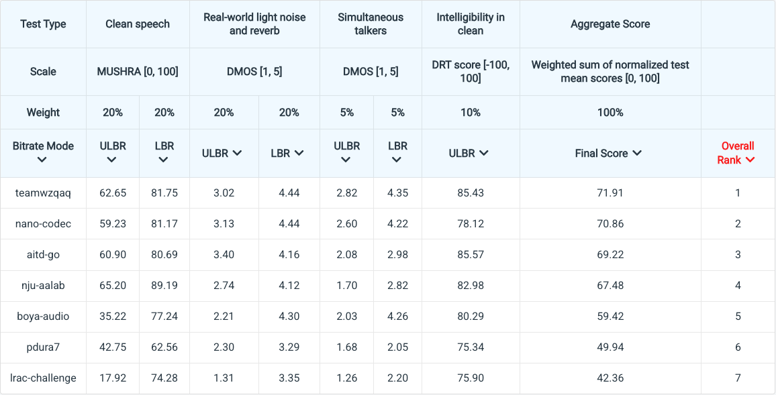Sort by noise and reverb LBR
The width and height of the screenshot is (776, 395).
coord(299,153)
